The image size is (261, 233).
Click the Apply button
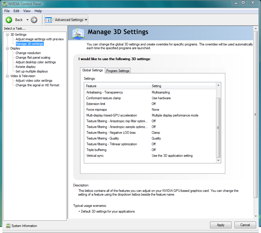pyautogui.click(x=221, y=225)
